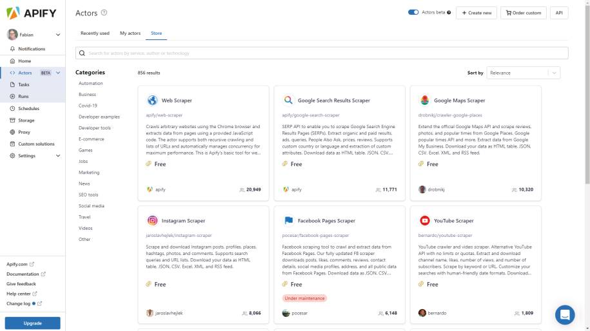590x331 pixels.
Task: Click pocesar author avatar
Action: [286, 313]
